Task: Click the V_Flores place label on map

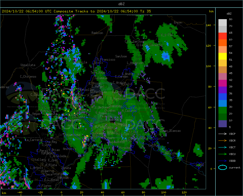Action: 45,186
